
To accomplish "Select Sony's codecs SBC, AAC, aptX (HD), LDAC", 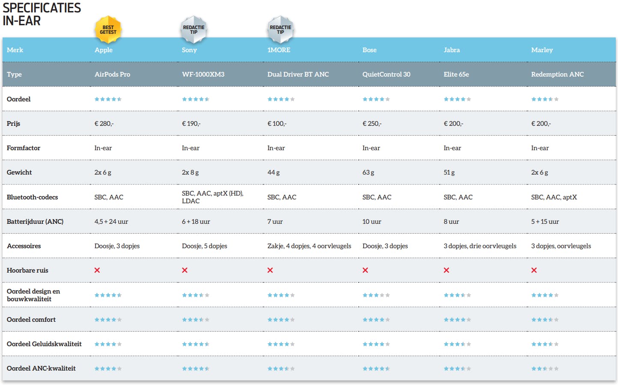I will (x=212, y=197).
